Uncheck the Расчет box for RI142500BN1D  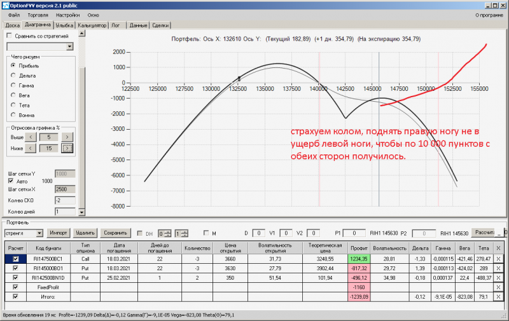(15, 278)
